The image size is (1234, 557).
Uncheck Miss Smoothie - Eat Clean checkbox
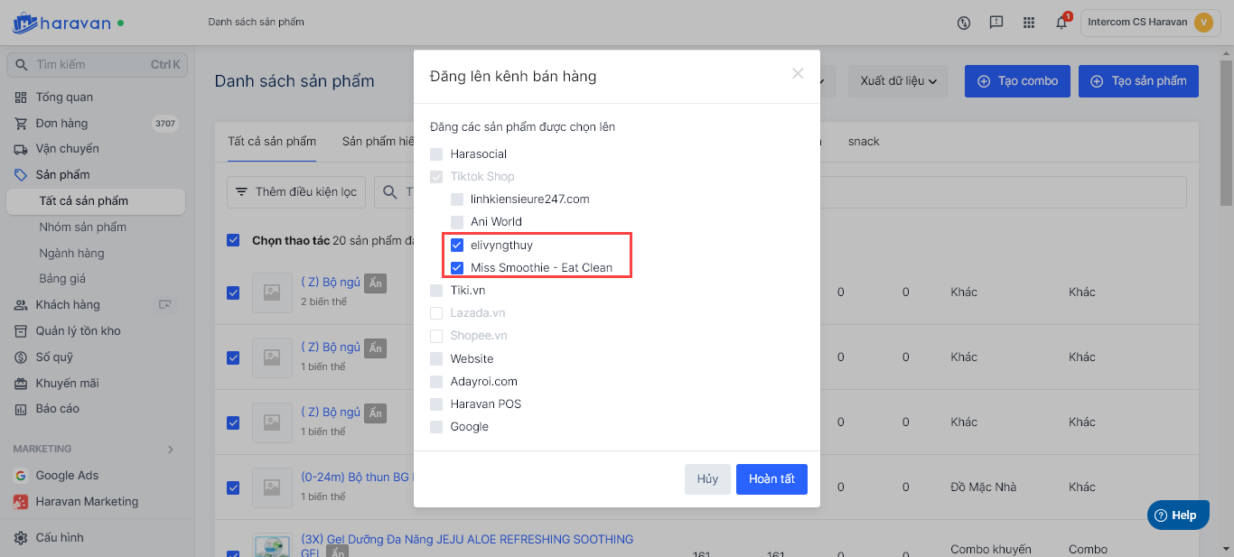[457, 267]
